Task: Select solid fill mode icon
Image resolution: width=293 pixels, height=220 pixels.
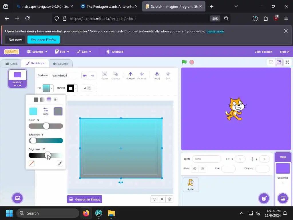Action: pos(36,100)
